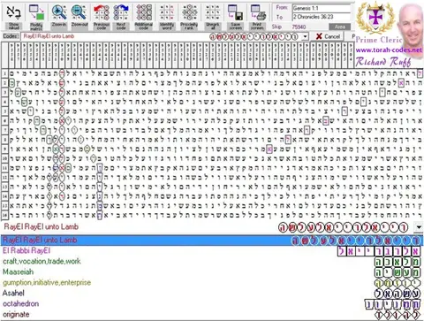
Task: Open the dropdown arrow below the matrix
Action: click(x=419, y=227)
